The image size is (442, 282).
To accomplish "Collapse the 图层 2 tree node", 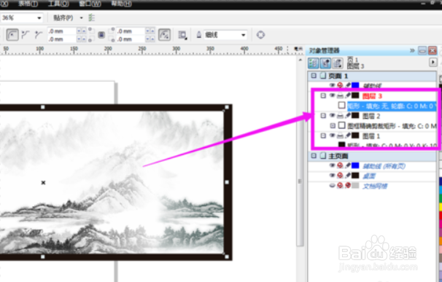I will [323, 116].
